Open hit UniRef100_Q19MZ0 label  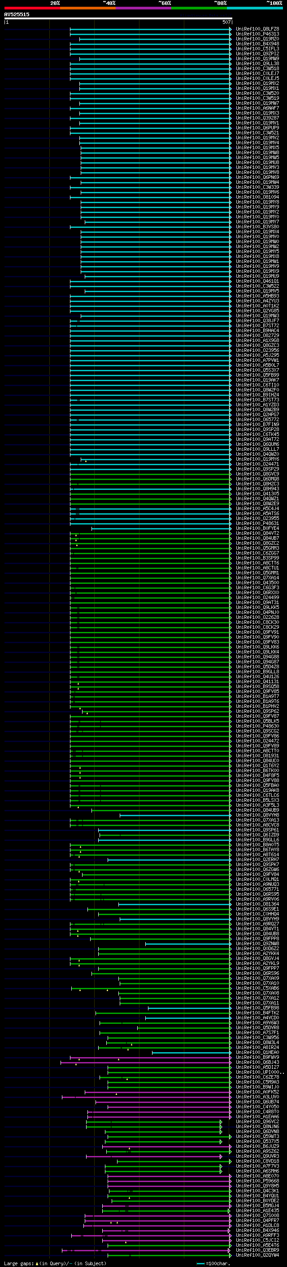click(257, 39)
